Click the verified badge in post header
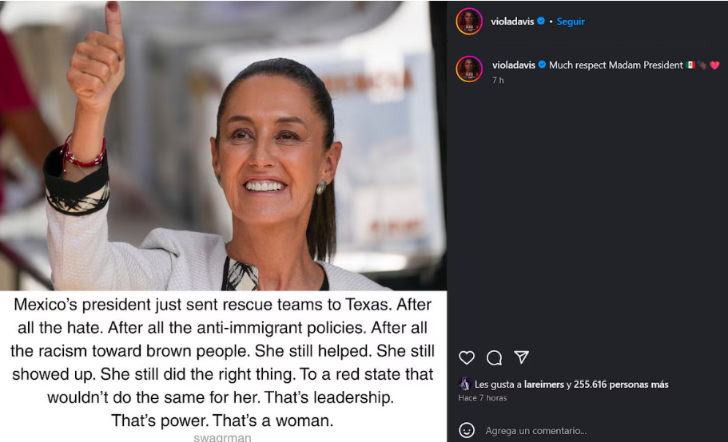Viewport: 728px width, 442px height. [x=541, y=21]
